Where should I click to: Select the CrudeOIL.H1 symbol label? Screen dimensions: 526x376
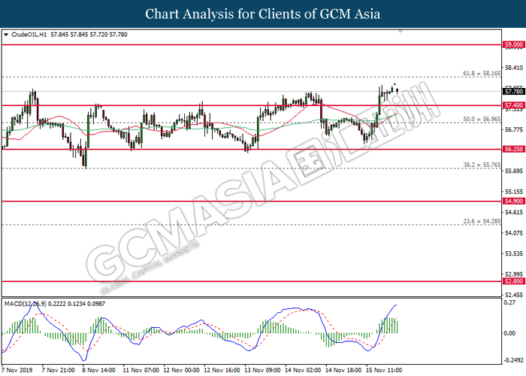29,35
